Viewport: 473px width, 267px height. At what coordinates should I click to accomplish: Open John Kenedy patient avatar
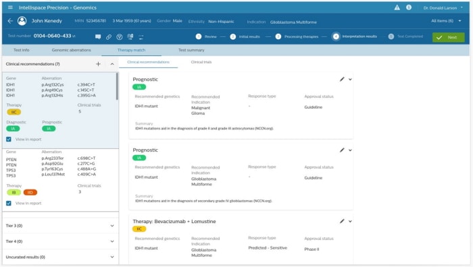coord(22,21)
